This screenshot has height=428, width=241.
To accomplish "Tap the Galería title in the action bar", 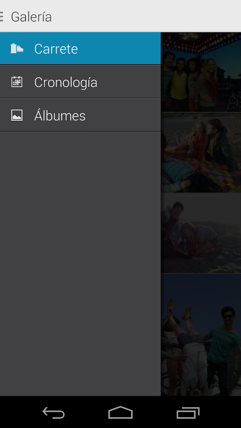I will pyautogui.click(x=31, y=17).
